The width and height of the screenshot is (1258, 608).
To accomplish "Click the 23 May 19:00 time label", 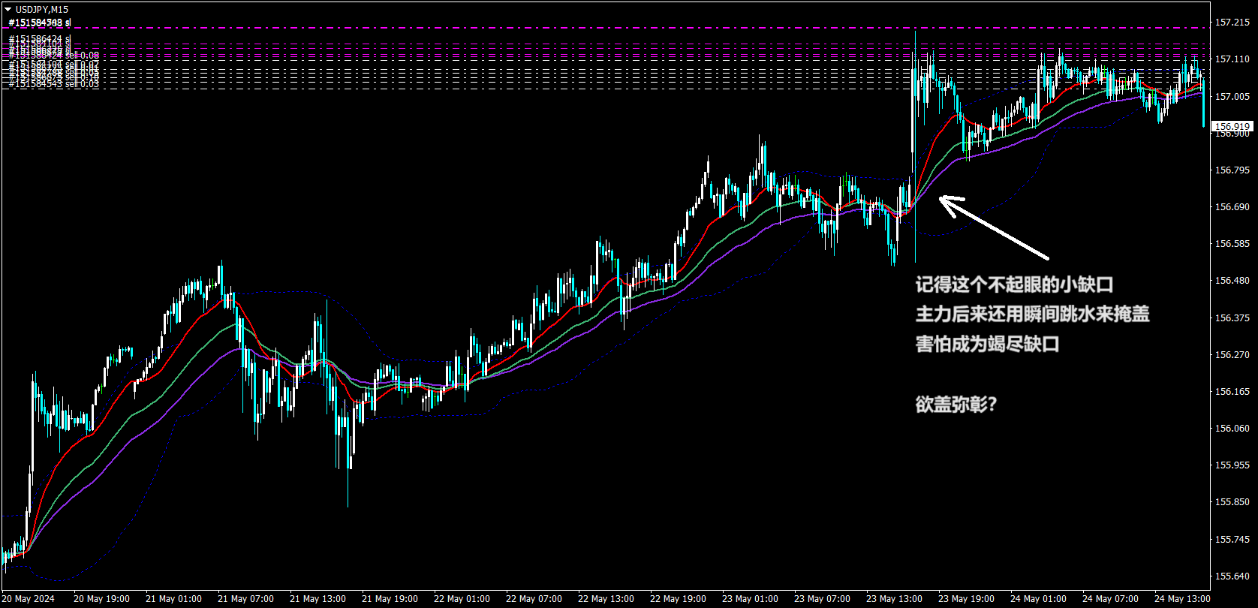I will [x=967, y=599].
